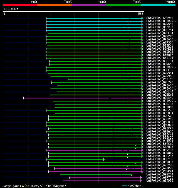Choose the UniRef100_B6TI24 entry
This screenshot has width=178, height=188.
point(160,58)
